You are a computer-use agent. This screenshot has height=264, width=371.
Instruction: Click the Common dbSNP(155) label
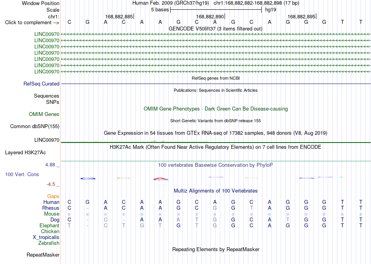34,126
